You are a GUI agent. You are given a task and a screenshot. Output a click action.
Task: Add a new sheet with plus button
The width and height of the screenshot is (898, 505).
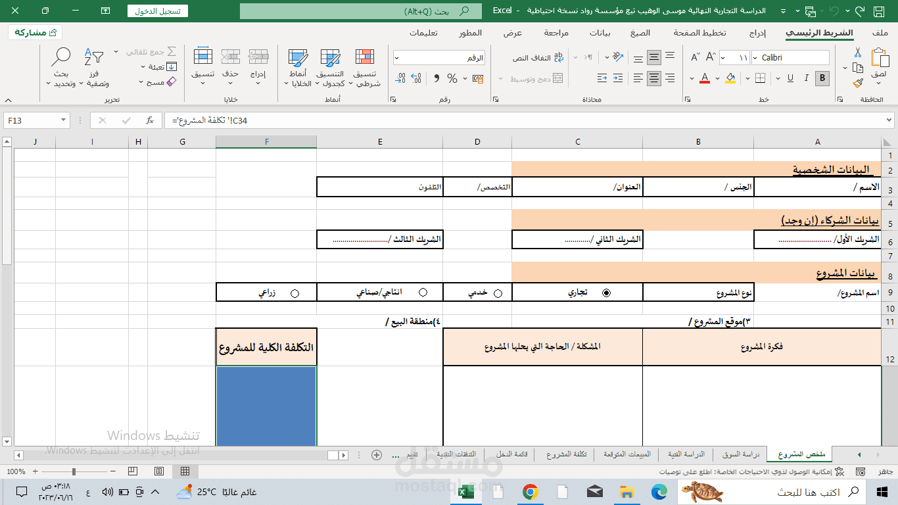pos(377,455)
